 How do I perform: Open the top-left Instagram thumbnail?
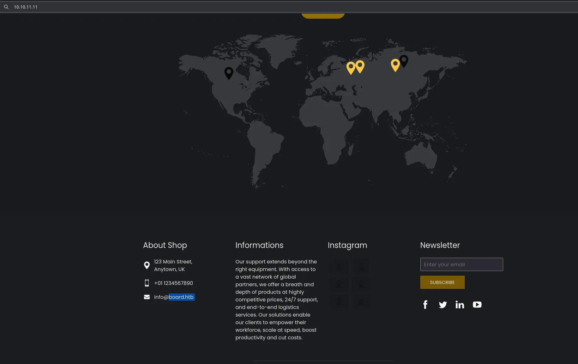[x=339, y=266]
